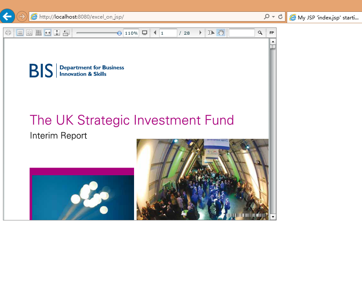Click the Print icon in viewer toolbar

[x=8, y=33]
